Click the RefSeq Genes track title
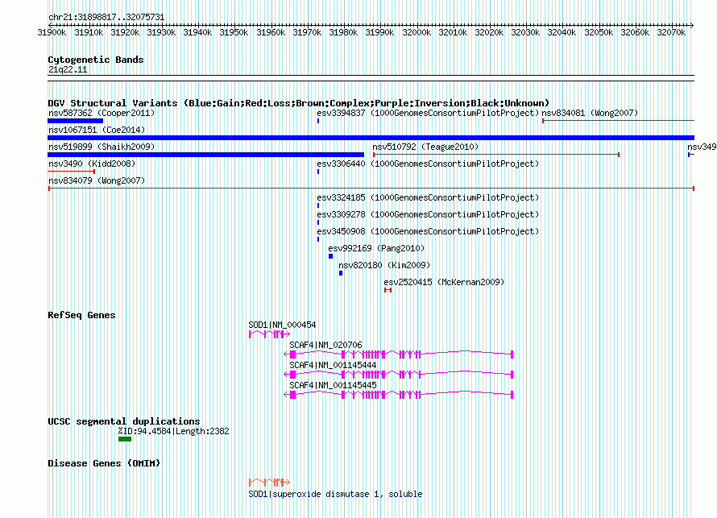This screenshot has height=518, width=717. [x=81, y=315]
